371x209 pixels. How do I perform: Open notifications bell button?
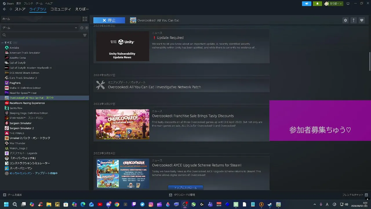[x=317, y=3]
